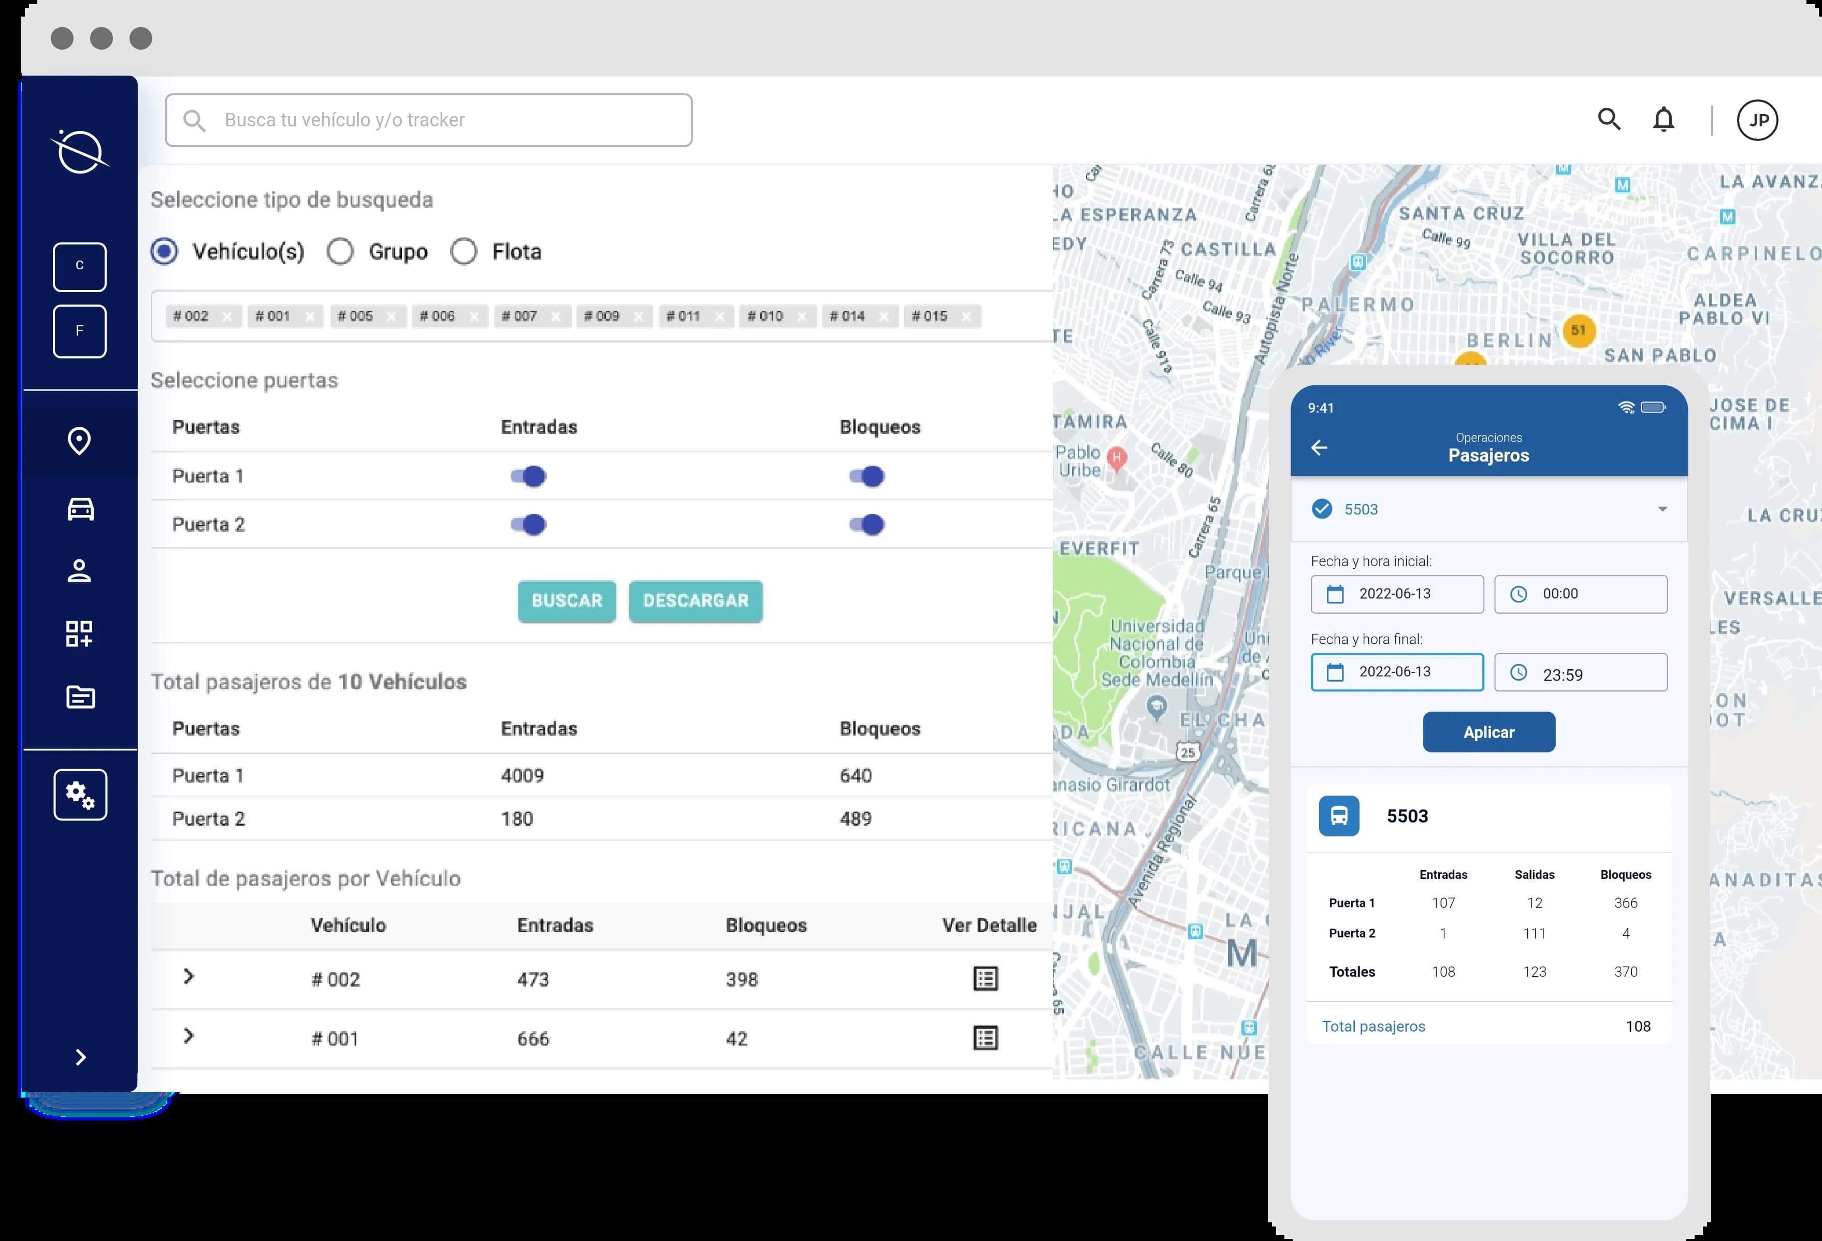Image resolution: width=1822 pixels, height=1241 pixels.
Task: Click the vehicle/tracker search field
Action: [x=428, y=120]
